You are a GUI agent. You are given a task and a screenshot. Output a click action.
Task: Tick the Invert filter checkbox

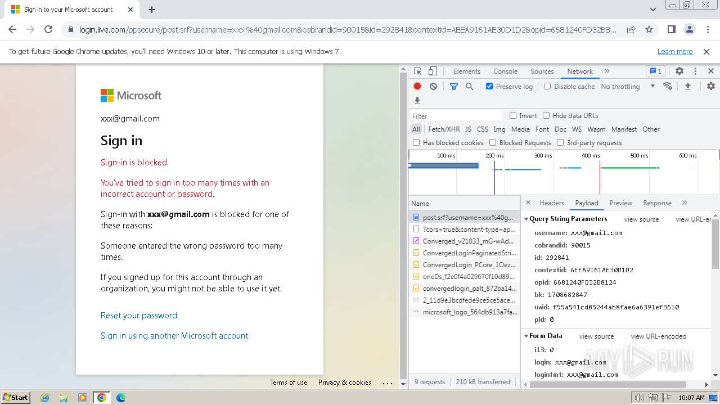[x=513, y=115]
